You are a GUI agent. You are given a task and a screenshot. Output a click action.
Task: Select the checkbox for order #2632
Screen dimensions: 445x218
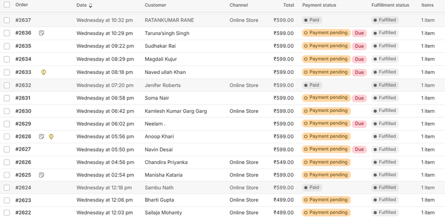point(7,85)
